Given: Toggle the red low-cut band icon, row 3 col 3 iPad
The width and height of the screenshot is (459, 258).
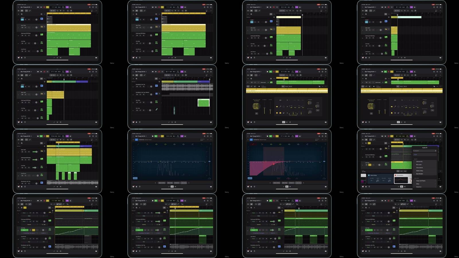Looking at the screenshot, I should click(x=253, y=144).
